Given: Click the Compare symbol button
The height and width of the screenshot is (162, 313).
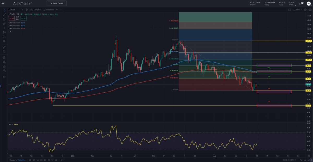Looking at the screenshot, I should (x=36, y=10).
